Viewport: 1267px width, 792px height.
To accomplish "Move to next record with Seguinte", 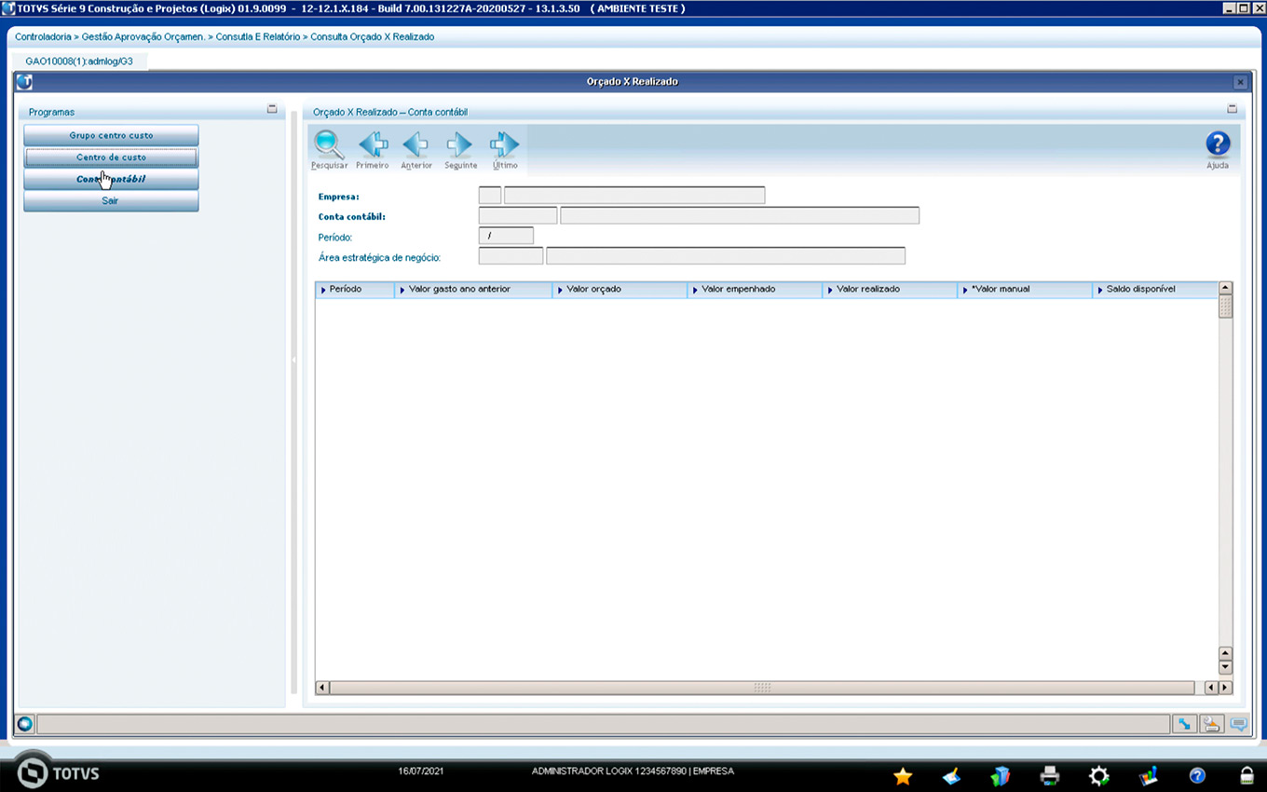I will click(460, 145).
